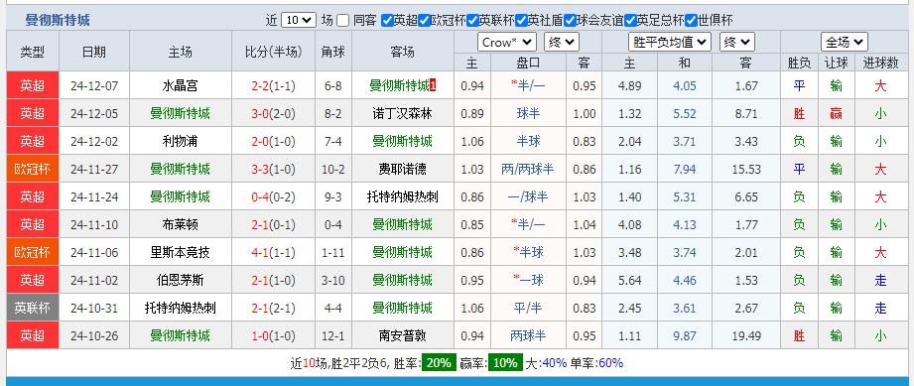Open the recent matches count dropdown showing 10

pyautogui.click(x=299, y=21)
